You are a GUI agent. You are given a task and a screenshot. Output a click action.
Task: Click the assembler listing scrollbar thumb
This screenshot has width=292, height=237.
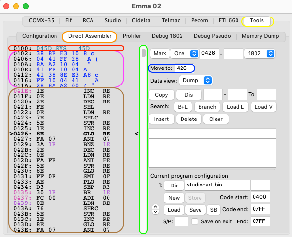click(x=144, y=53)
